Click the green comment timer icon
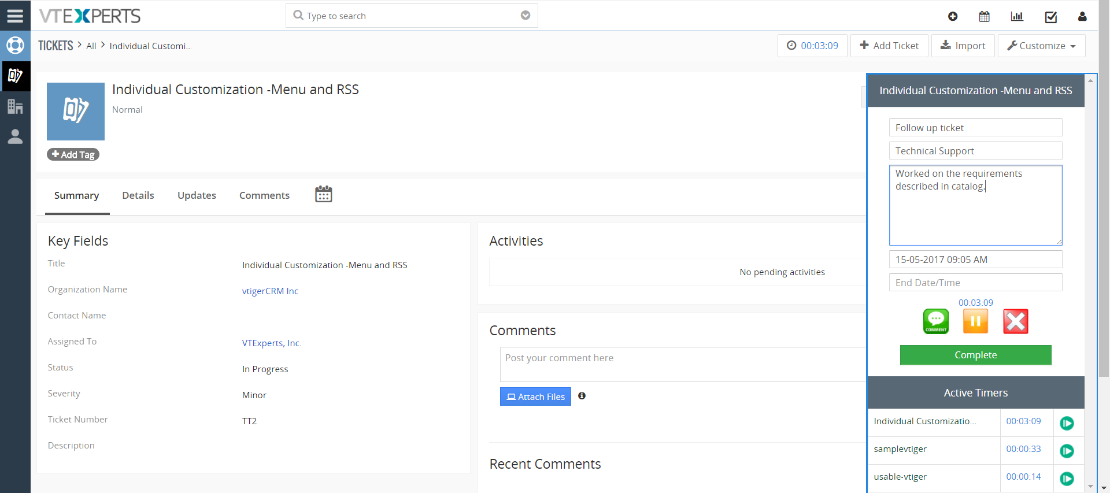Screen dimensions: 1110x493 [936, 321]
